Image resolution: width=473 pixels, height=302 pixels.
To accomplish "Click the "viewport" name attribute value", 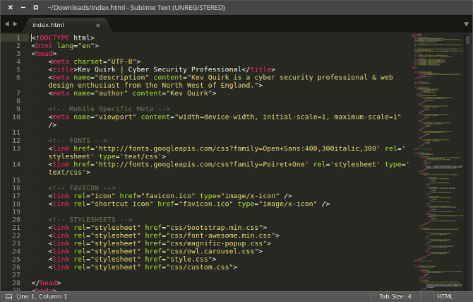I will coord(116,117).
